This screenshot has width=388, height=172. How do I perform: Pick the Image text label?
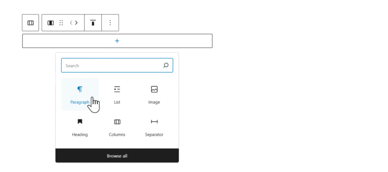[x=154, y=102]
